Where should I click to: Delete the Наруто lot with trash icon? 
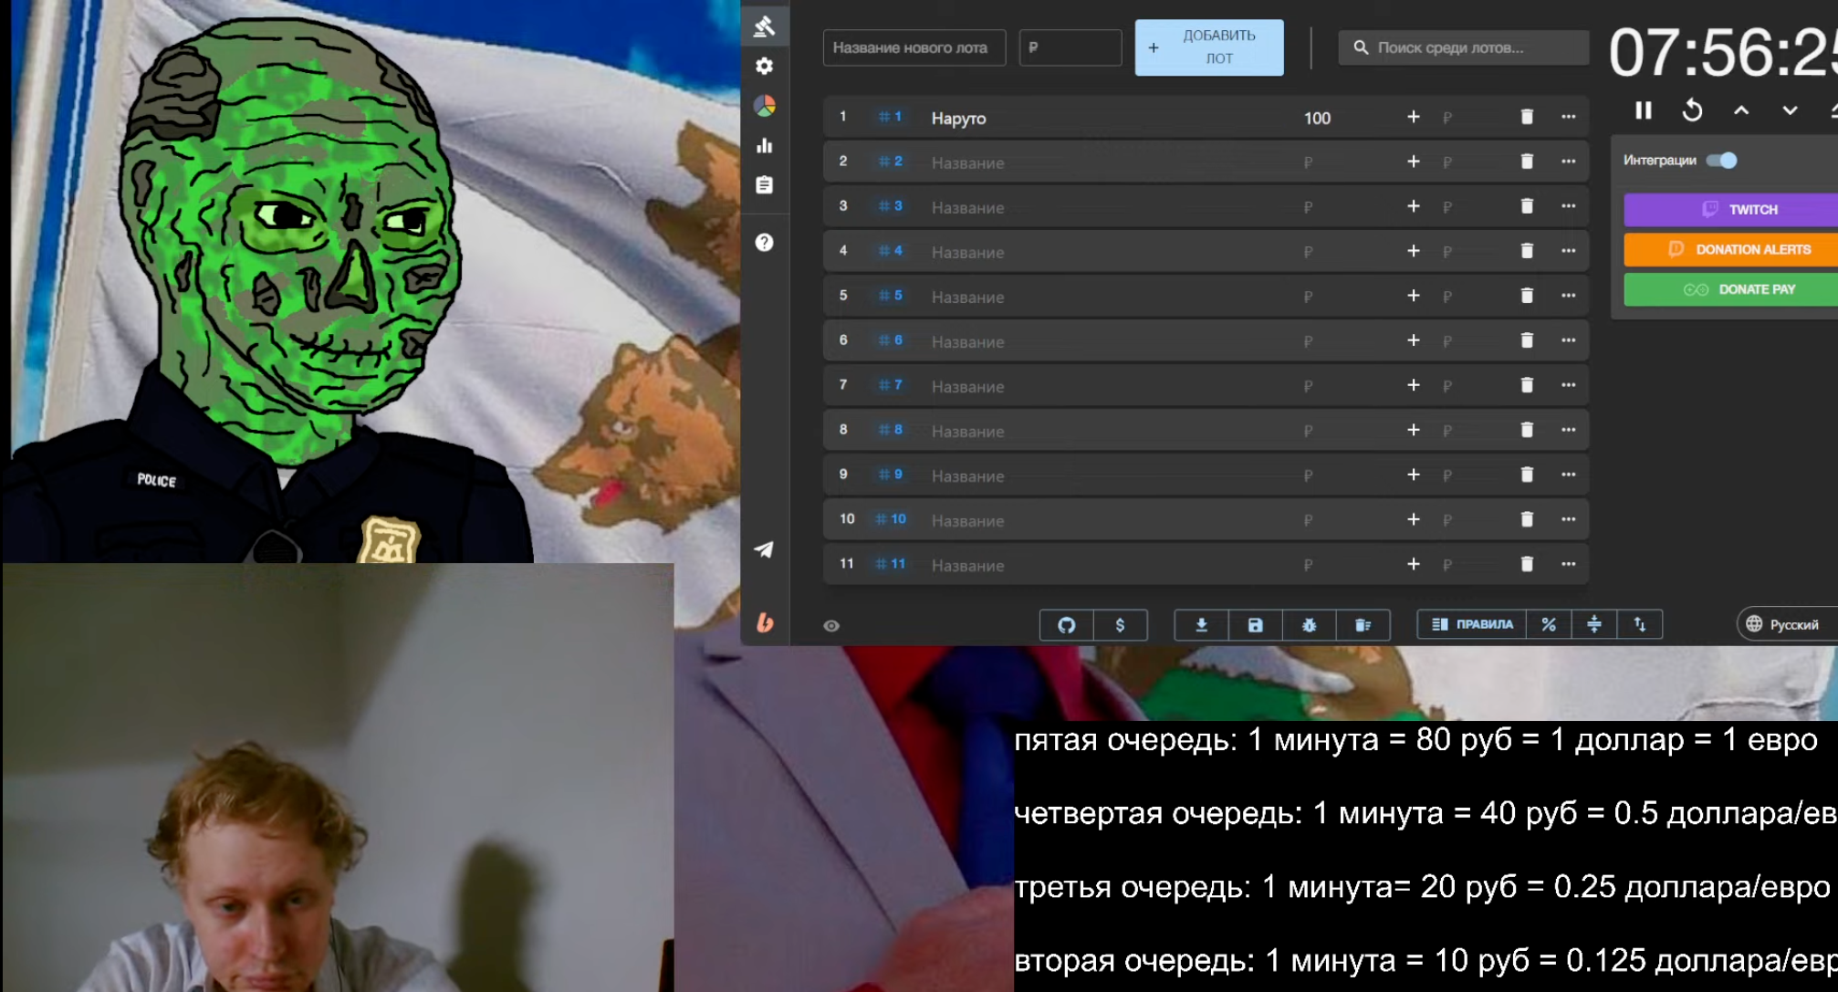coord(1527,117)
